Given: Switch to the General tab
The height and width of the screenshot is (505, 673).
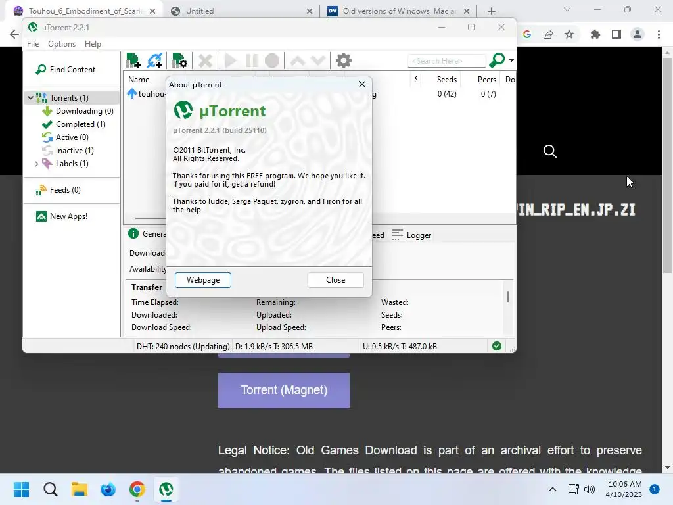Looking at the screenshot, I should click(147, 234).
